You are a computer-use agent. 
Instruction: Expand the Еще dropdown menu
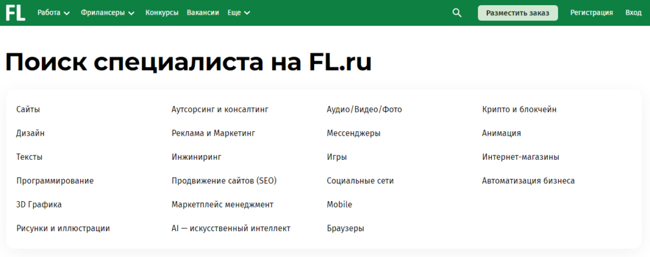(239, 13)
